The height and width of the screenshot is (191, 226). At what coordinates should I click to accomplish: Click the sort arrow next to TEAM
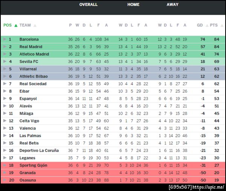(35, 26)
